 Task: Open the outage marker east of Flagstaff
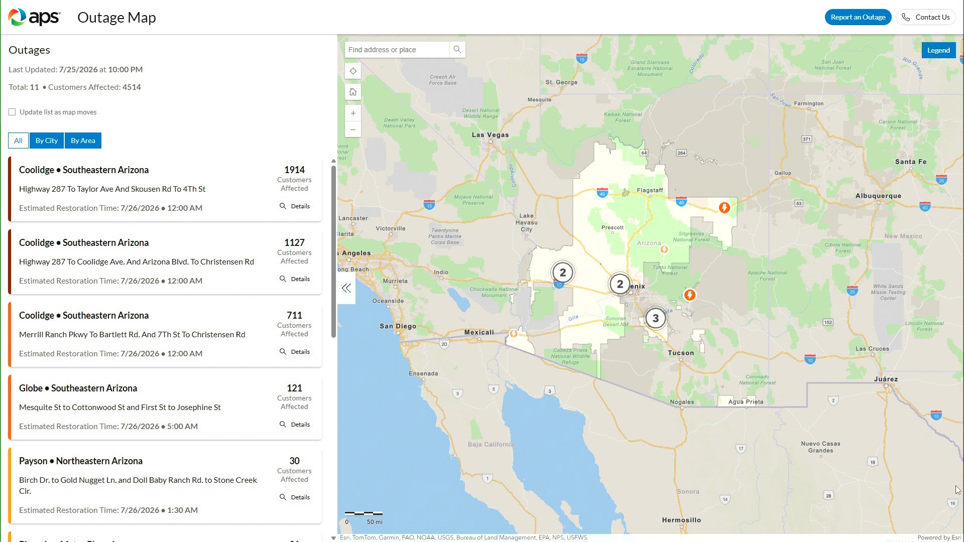pyautogui.click(x=724, y=207)
